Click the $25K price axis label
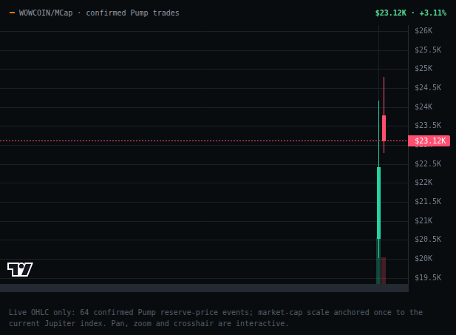Screen dimensions: 456x335 [x=423, y=68]
